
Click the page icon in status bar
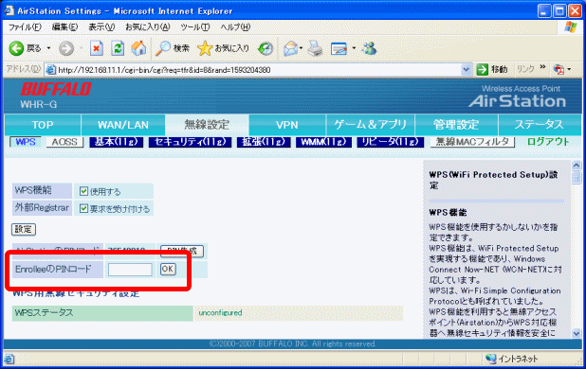tap(9, 360)
